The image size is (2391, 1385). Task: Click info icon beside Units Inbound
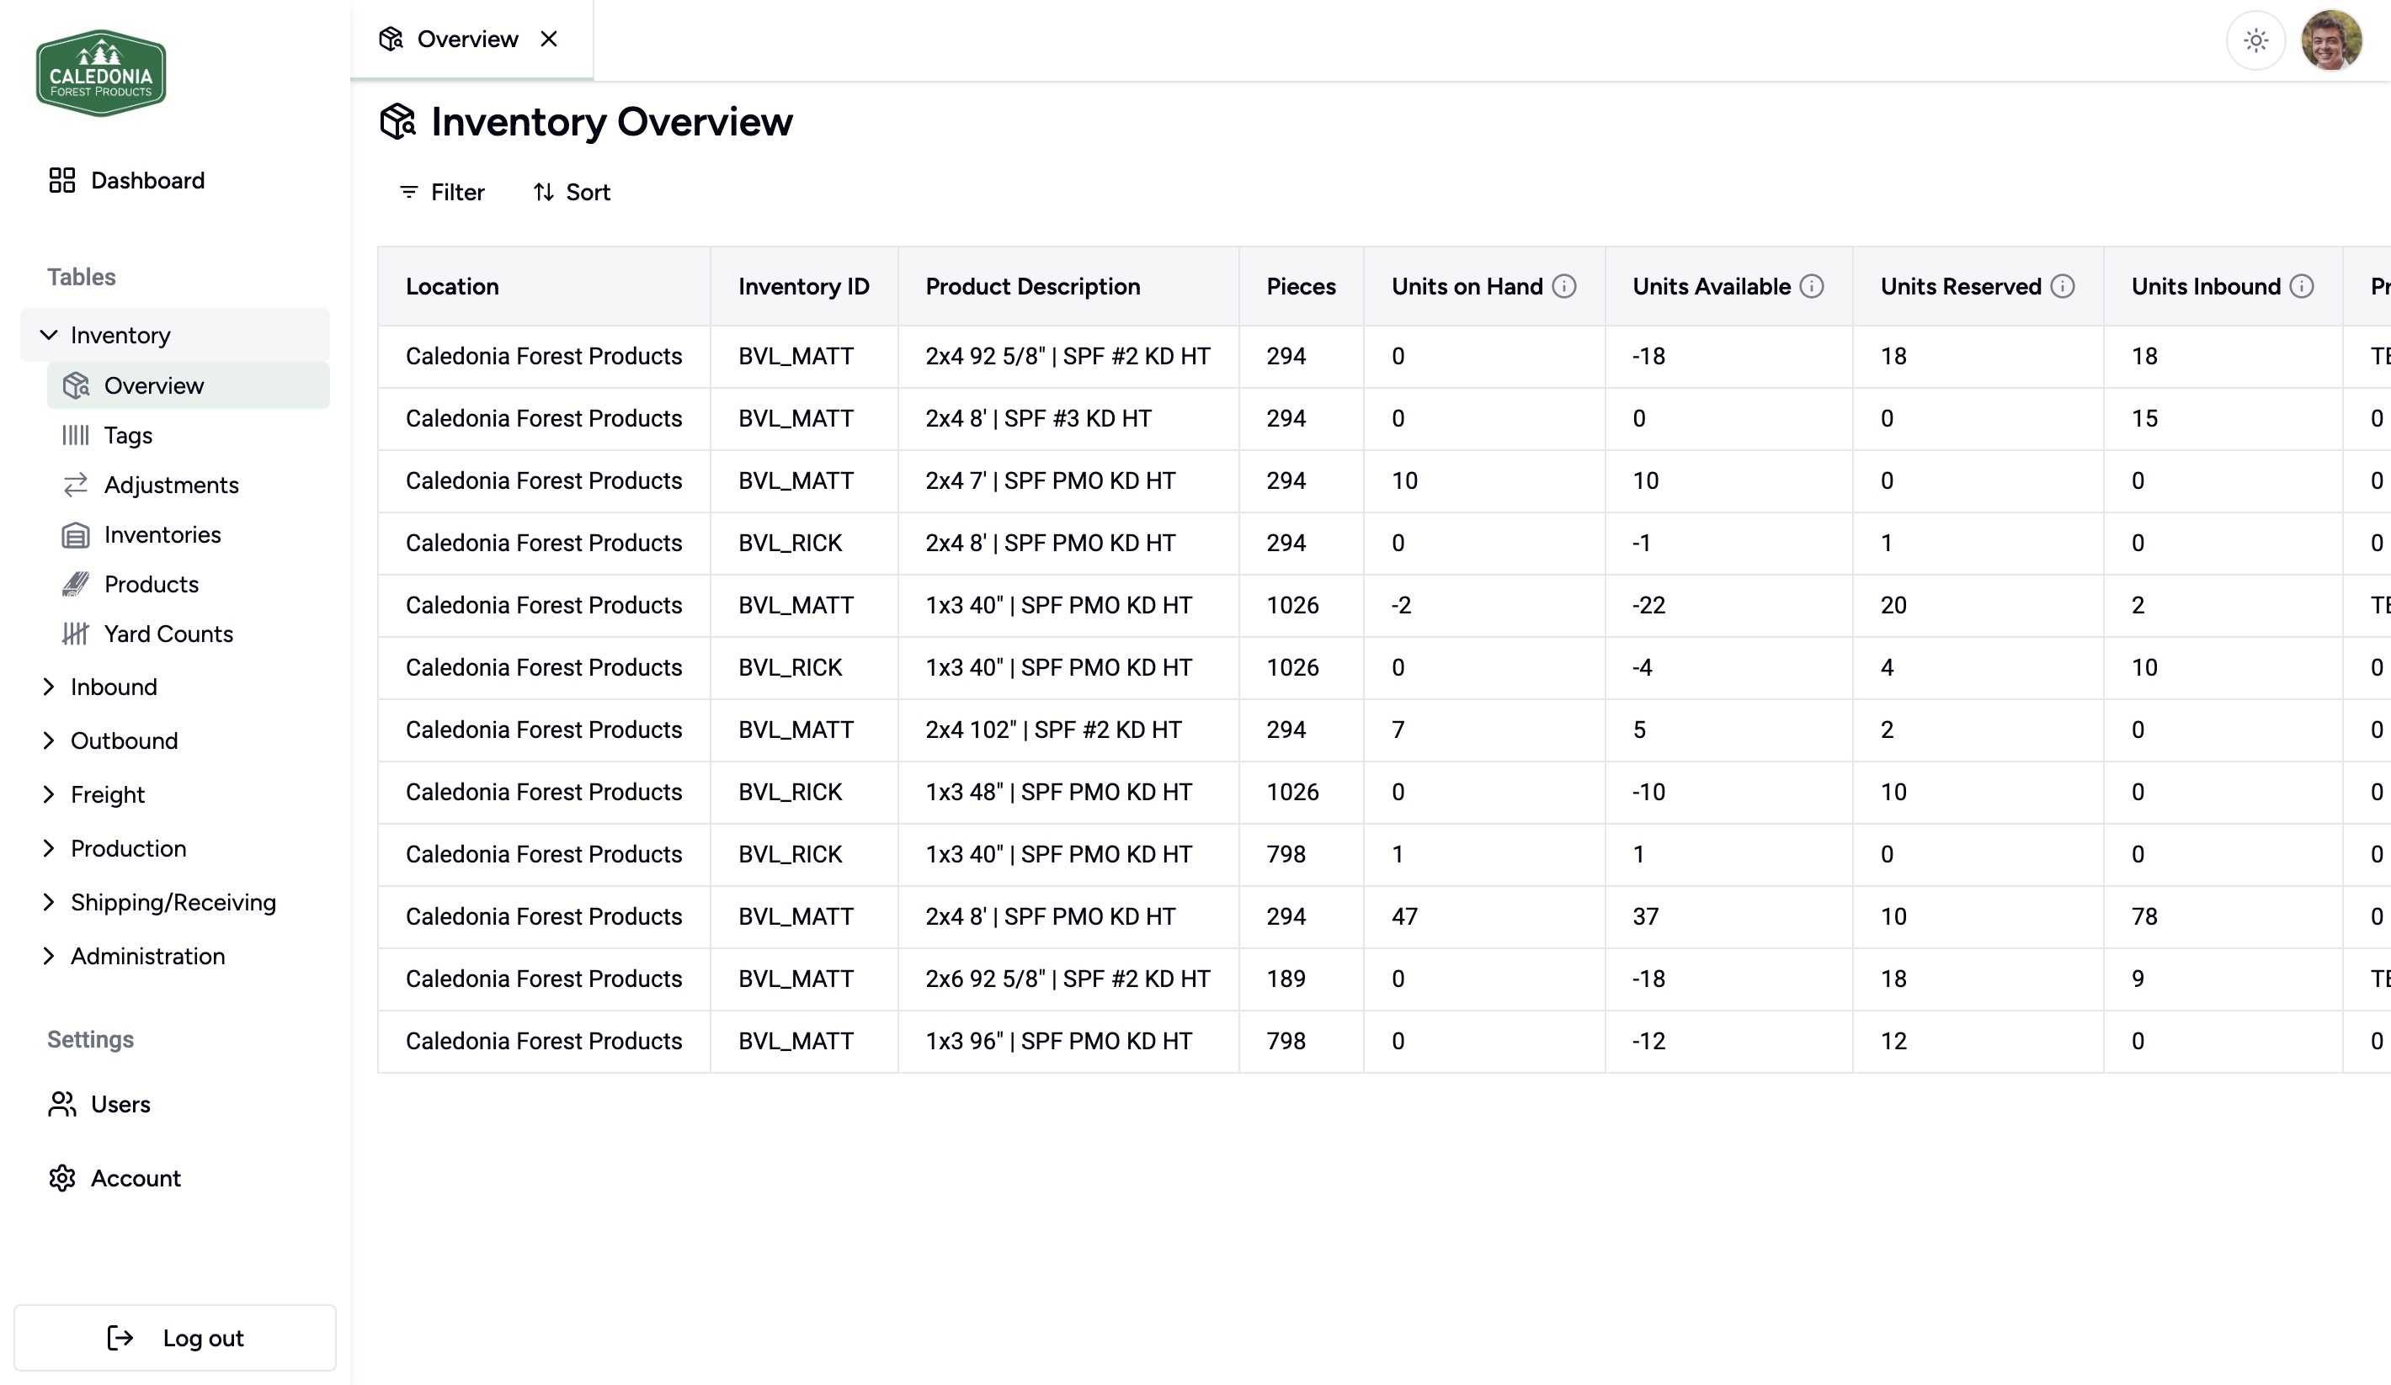2302,286
